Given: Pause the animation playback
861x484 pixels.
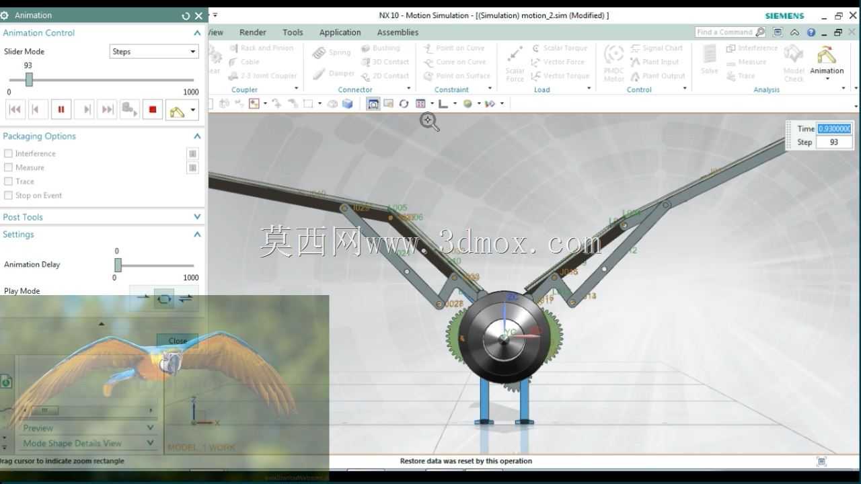Looking at the screenshot, I should pos(61,110).
